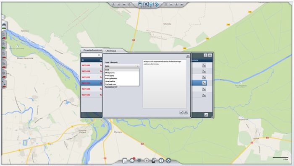Confirm the event dialog with the checkmark button
Viewport: 294px width, 166px height.
(181, 112)
